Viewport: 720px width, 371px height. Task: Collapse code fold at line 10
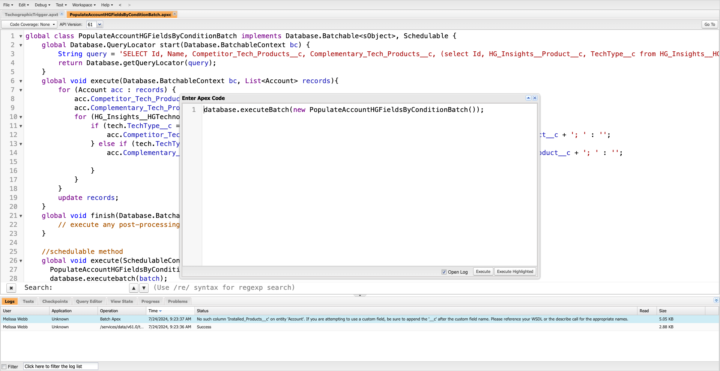(21, 117)
